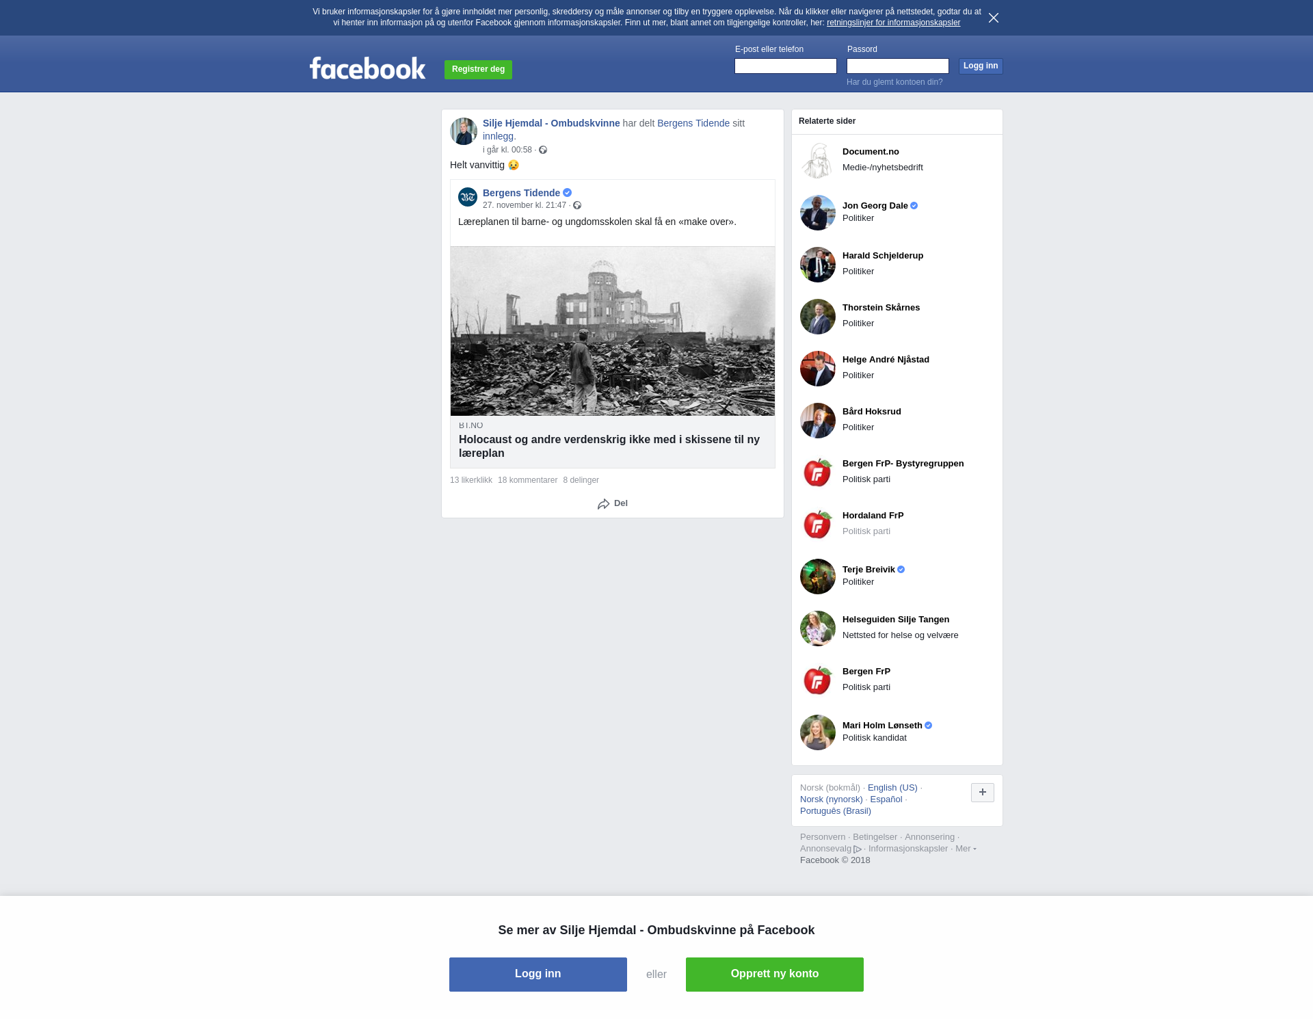Click the Del share button
Screen dimensions: 1313x1019
tap(612, 503)
